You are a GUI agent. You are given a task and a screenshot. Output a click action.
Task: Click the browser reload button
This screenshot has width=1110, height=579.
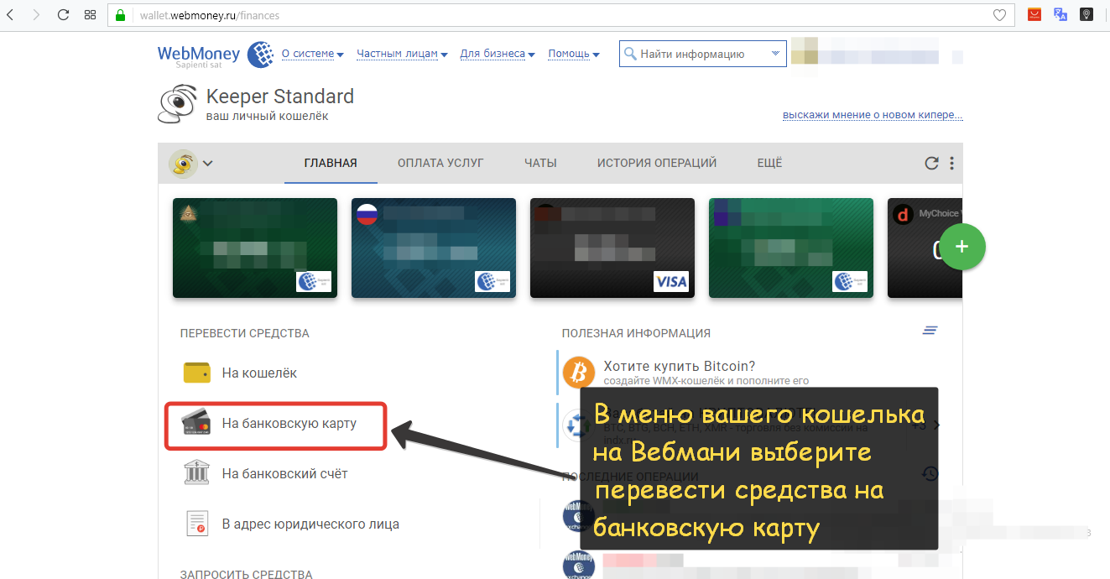pyautogui.click(x=63, y=15)
